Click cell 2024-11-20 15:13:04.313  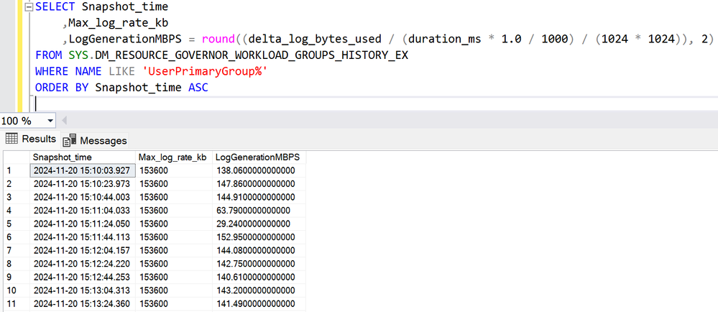[x=83, y=290]
